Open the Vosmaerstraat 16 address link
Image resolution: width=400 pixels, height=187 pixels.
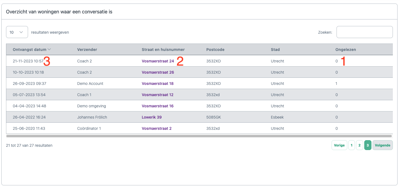pyautogui.click(x=157, y=106)
